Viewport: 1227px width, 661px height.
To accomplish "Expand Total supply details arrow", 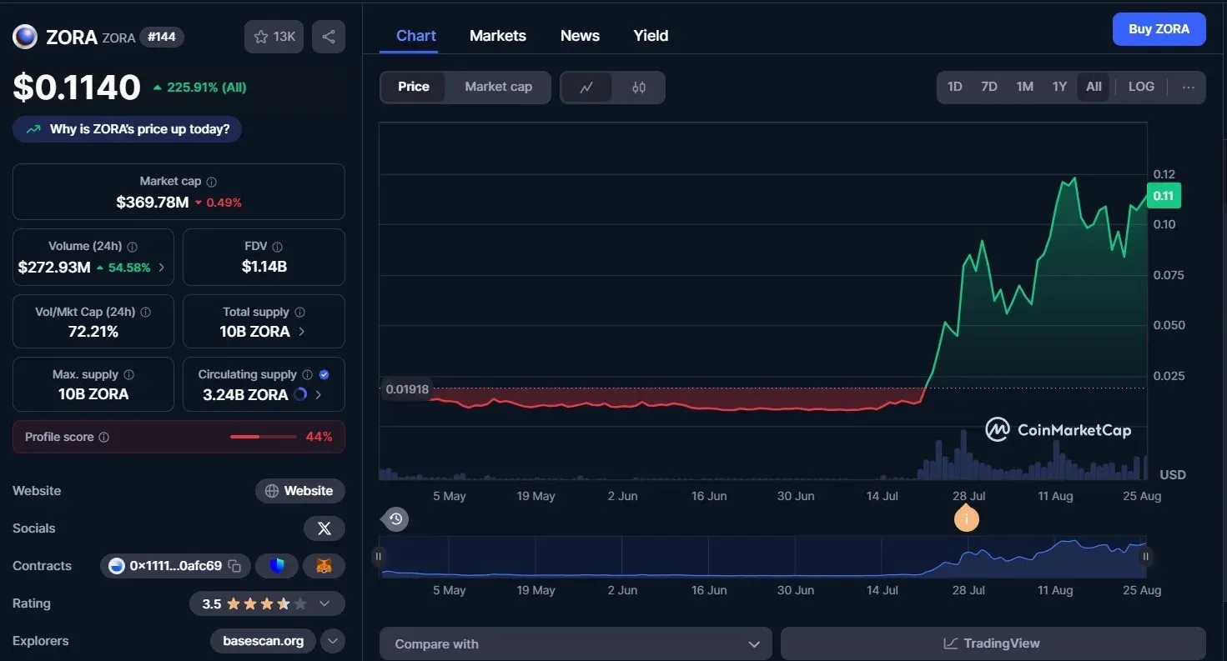I will 301,332.
